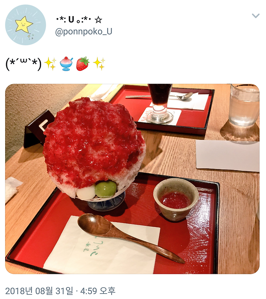Open the shaved ice photo
Viewport: 266px width, 299px height.
(x=132, y=179)
